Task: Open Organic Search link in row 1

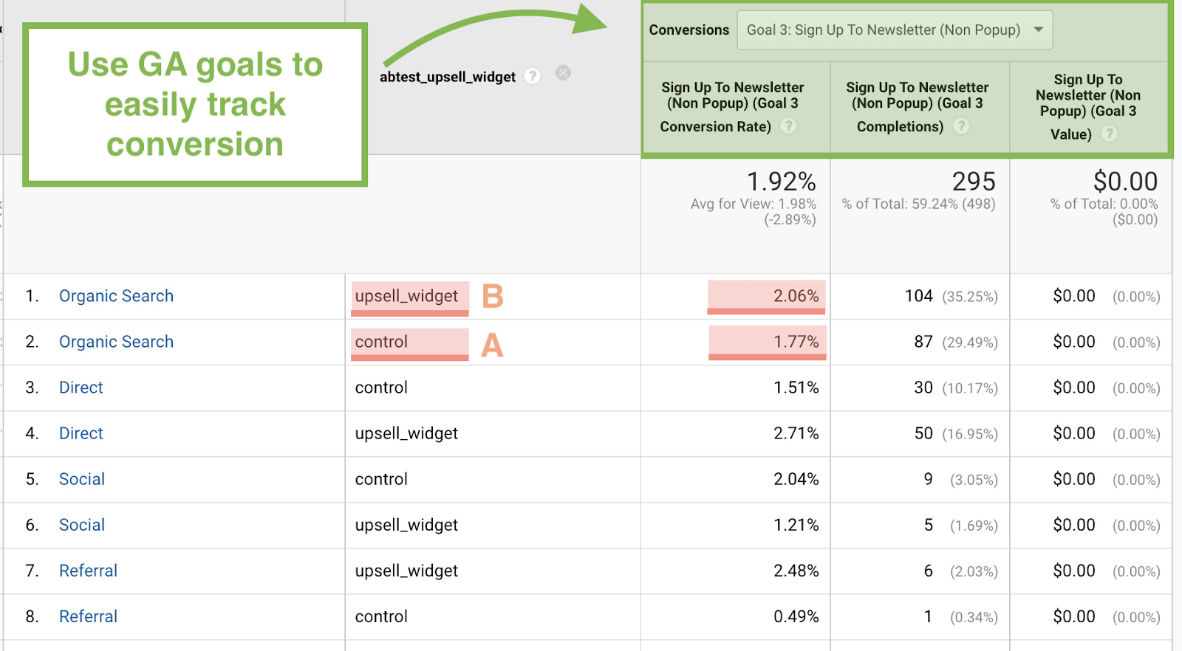Action: point(116,296)
